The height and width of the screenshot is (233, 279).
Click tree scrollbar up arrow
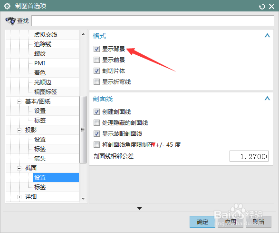click(x=83, y=34)
